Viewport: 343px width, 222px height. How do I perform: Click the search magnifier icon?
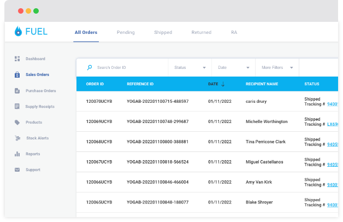pyautogui.click(x=90, y=68)
